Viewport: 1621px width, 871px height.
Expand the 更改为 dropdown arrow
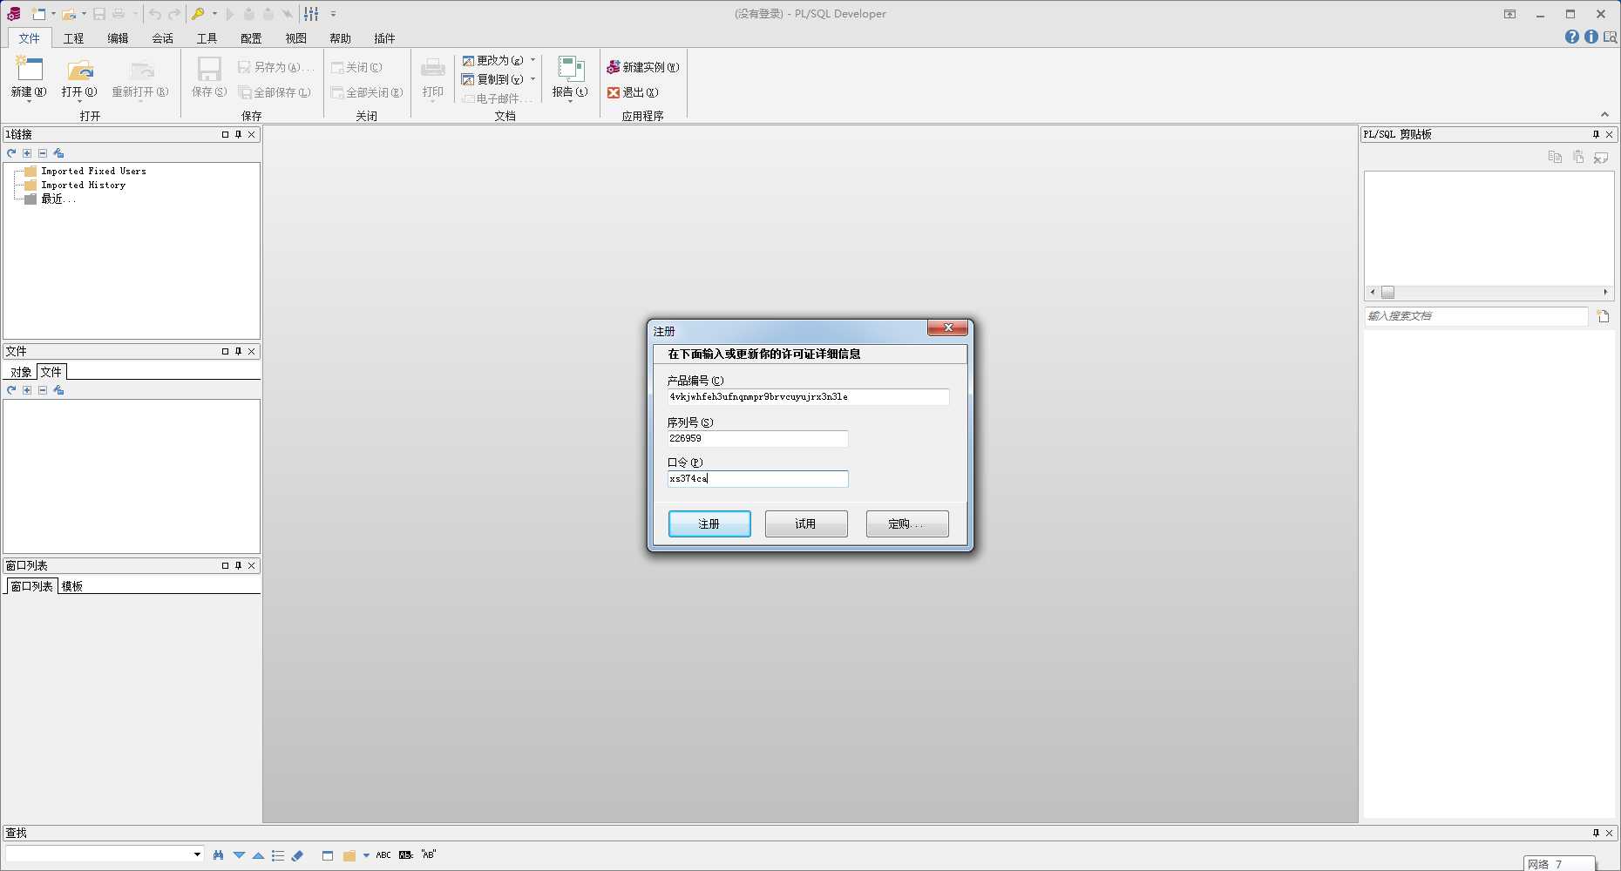[x=533, y=60]
